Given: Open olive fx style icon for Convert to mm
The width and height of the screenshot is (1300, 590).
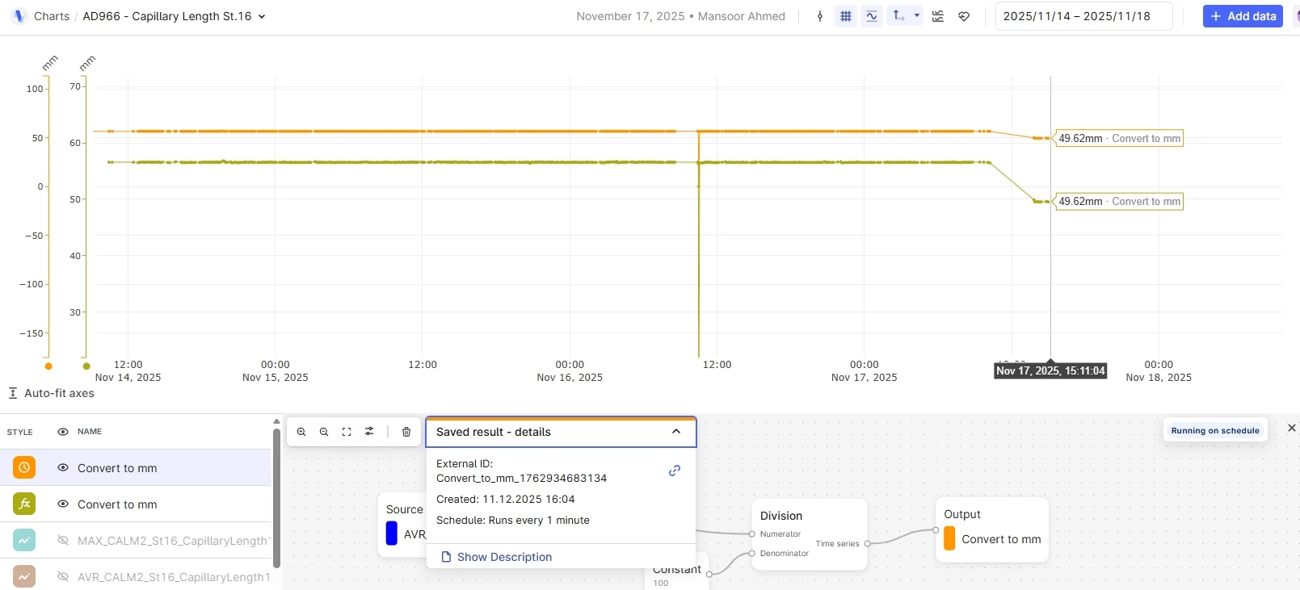Looking at the screenshot, I should [x=24, y=504].
